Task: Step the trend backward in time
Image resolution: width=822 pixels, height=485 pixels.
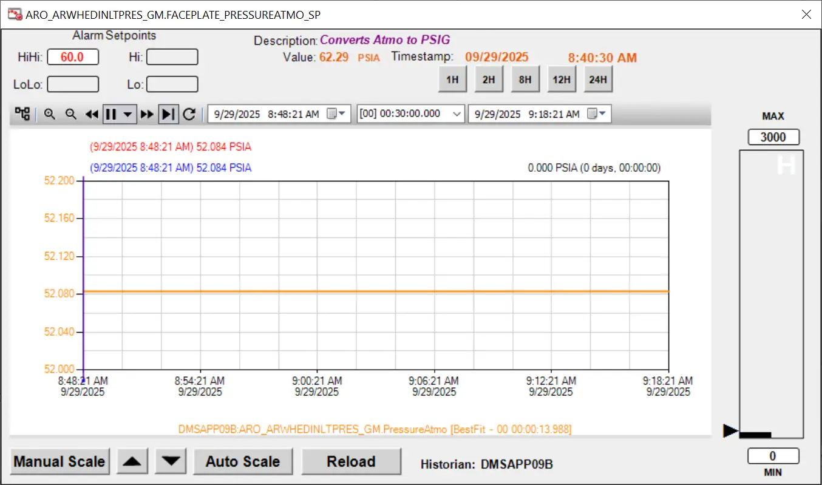Action: [x=92, y=114]
